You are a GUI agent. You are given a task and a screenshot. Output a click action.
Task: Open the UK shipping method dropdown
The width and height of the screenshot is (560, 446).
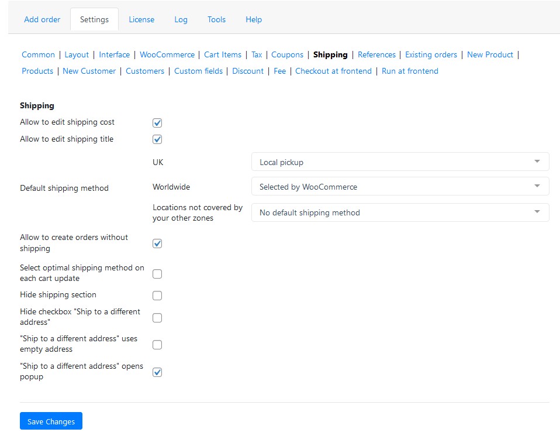[x=400, y=162]
